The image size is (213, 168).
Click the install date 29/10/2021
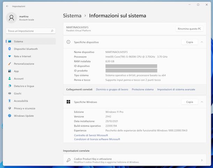click(111, 121)
